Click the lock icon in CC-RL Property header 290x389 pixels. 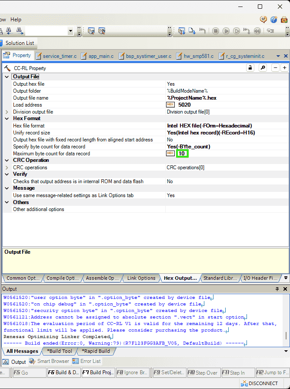tap(250, 68)
